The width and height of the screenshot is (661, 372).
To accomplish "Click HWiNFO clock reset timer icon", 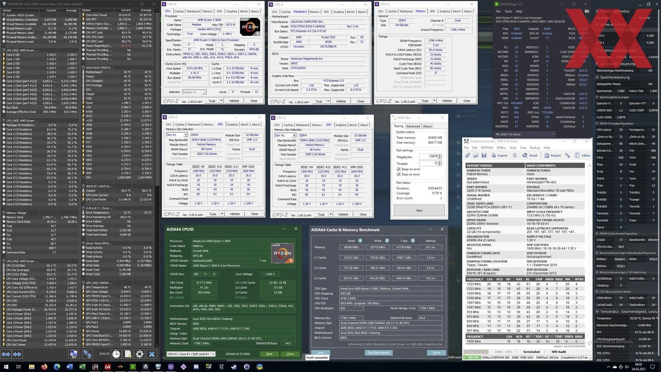I will [116, 354].
